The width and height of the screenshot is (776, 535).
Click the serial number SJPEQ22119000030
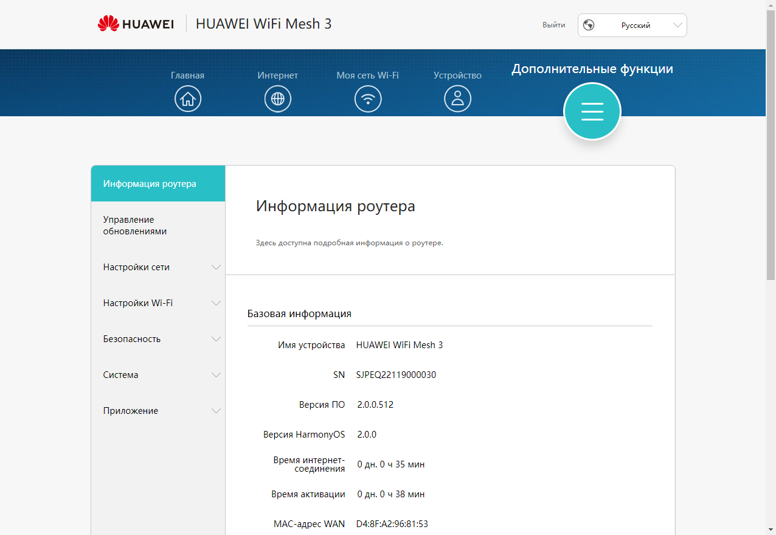click(396, 375)
